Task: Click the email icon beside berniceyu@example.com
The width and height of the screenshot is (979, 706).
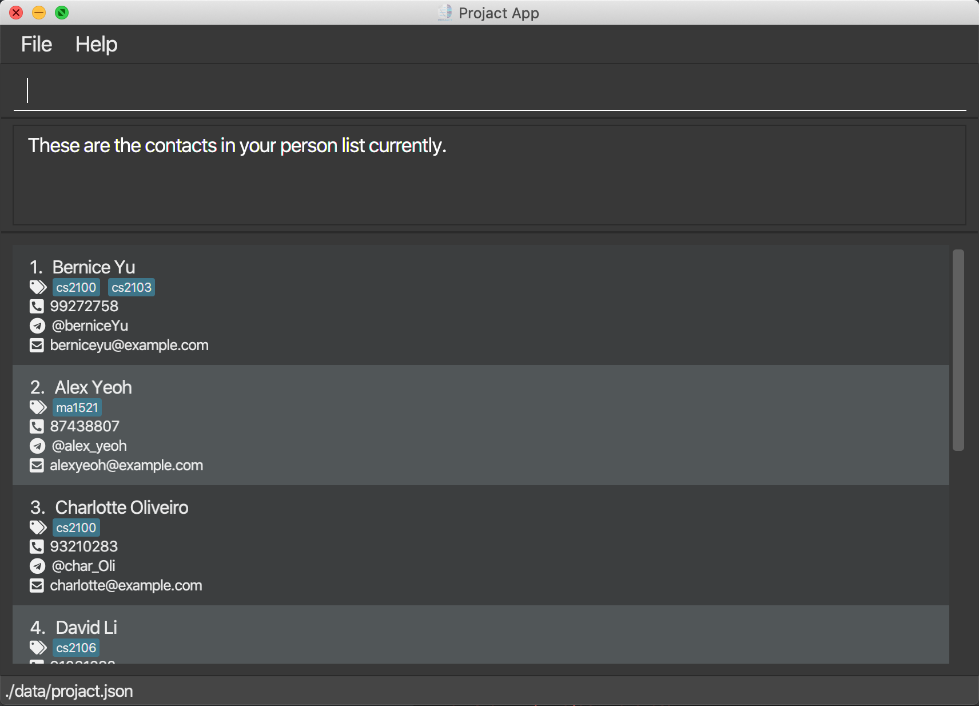Action: pos(37,345)
